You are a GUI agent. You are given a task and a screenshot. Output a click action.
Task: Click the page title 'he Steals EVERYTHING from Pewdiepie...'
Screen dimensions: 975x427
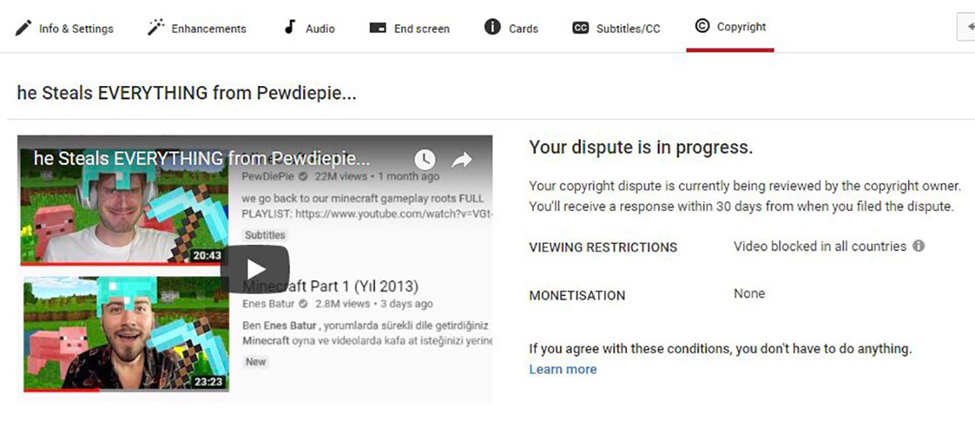coord(187,93)
